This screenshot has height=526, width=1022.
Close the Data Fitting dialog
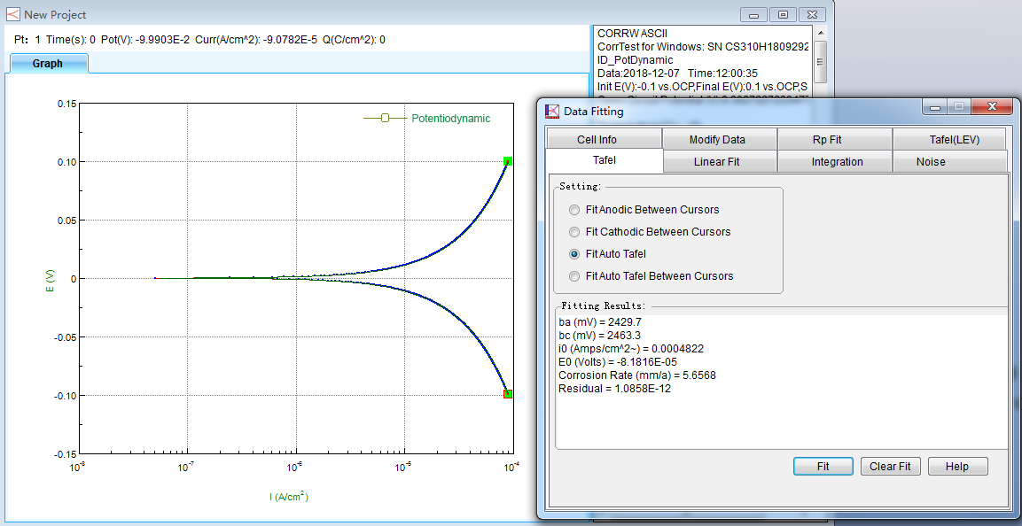(x=991, y=106)
